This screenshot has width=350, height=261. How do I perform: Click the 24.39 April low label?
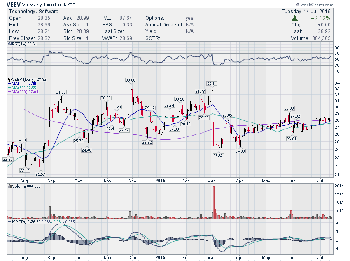coord(240,151)
